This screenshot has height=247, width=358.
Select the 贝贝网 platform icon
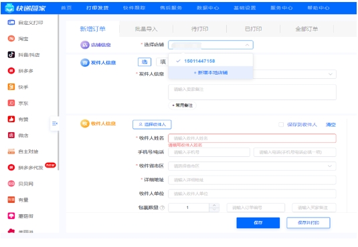(11, 184)
